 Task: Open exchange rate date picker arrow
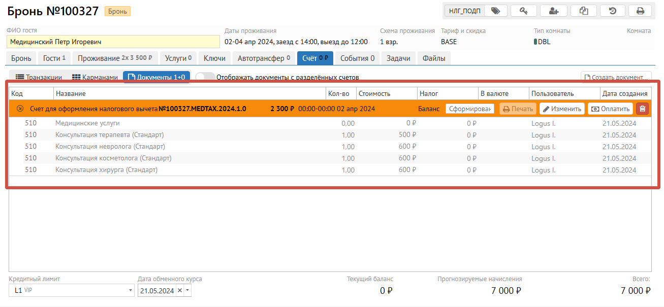click(187, 291)
